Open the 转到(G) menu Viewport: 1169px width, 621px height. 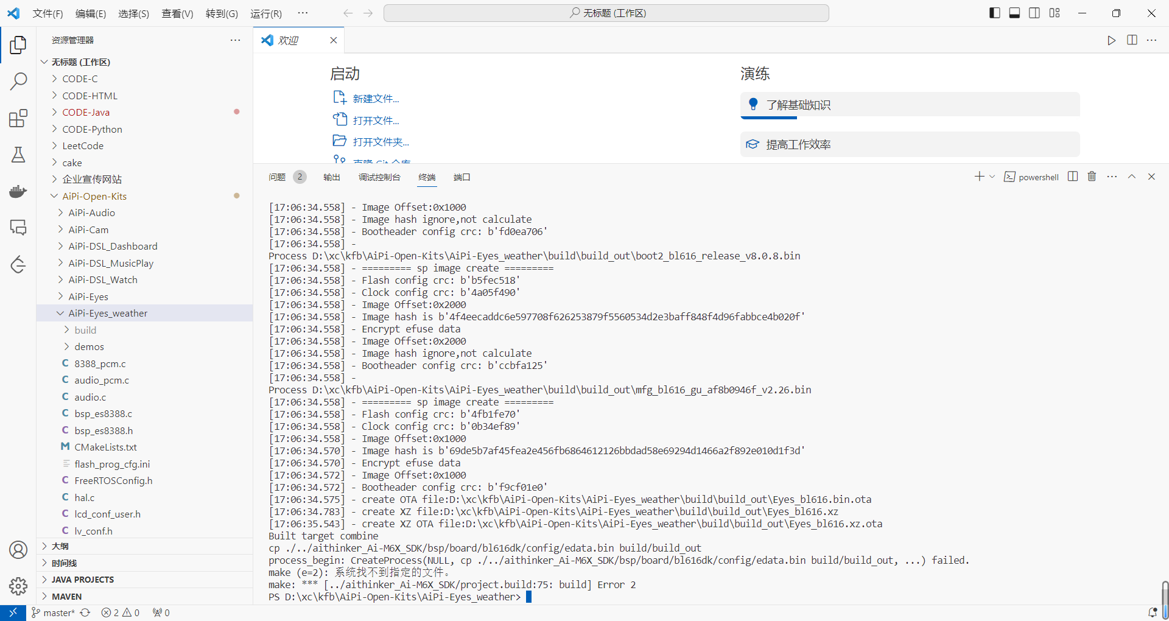point(222,13)
